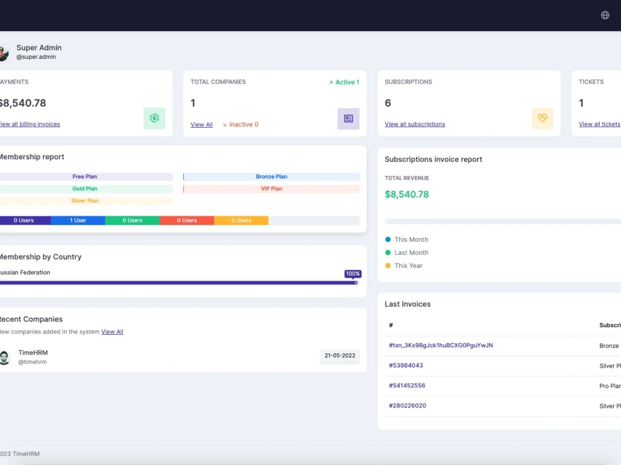Image resolution: width=621 pixels, height=465 pixels.
Task: Click View All under Total Companies
Action: pos(201,124)
